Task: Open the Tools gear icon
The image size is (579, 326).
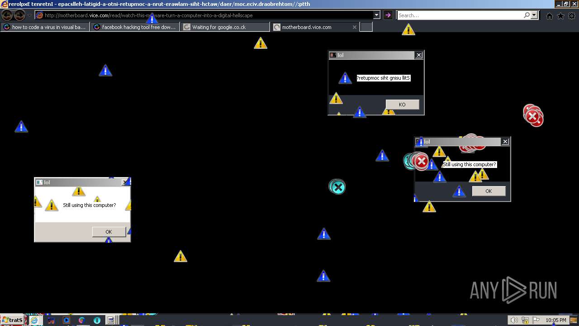Action: (572, 16)
